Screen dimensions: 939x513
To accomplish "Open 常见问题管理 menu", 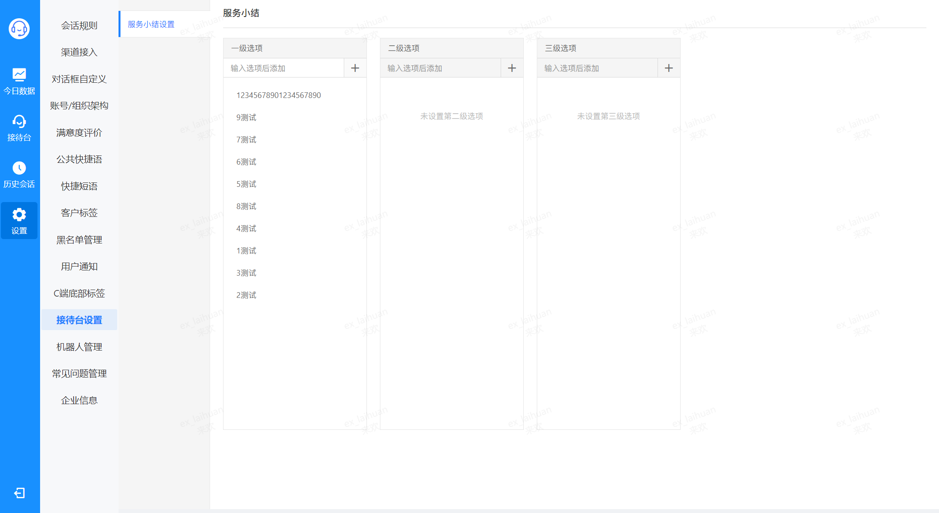I will (x=79, y=374).
